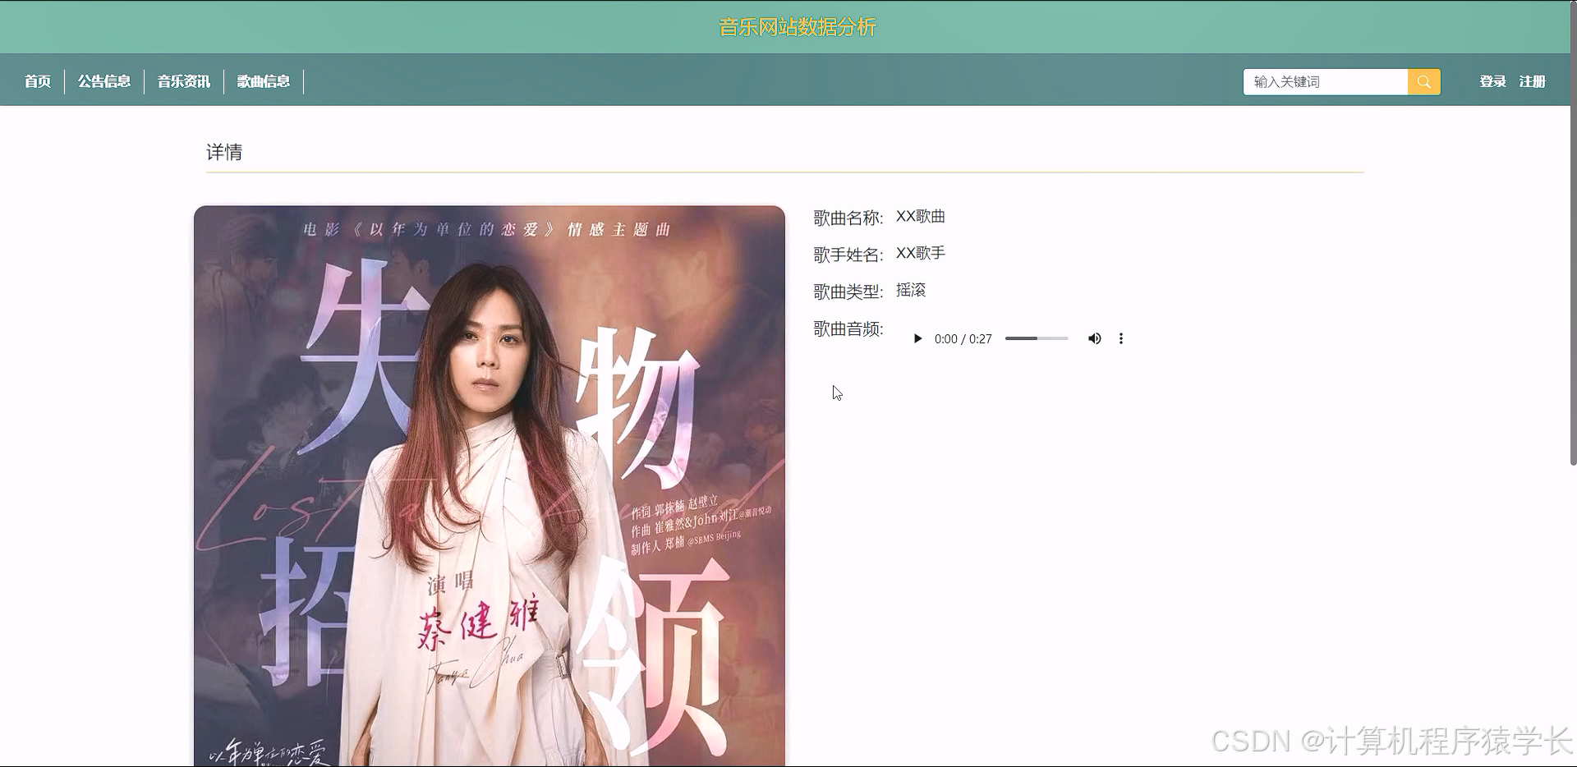Click the 歌曲名称 label
Image resolution: width=1577 pixels, height=767 pixels.
(x=848, y=218)
